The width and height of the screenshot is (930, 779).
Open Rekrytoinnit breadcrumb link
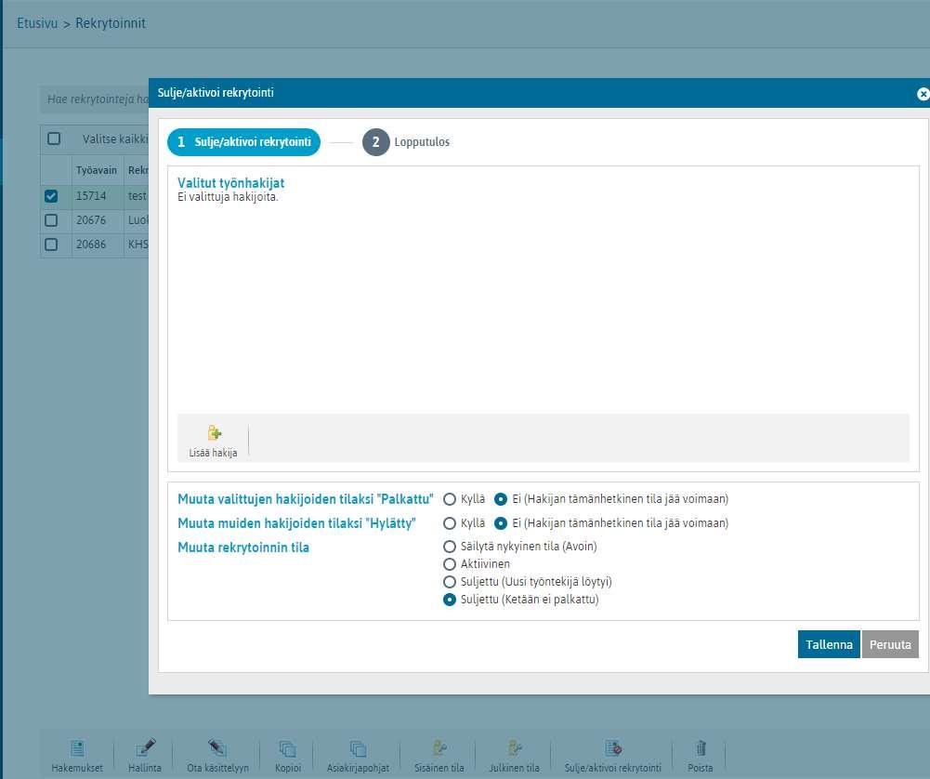[111, 24]
